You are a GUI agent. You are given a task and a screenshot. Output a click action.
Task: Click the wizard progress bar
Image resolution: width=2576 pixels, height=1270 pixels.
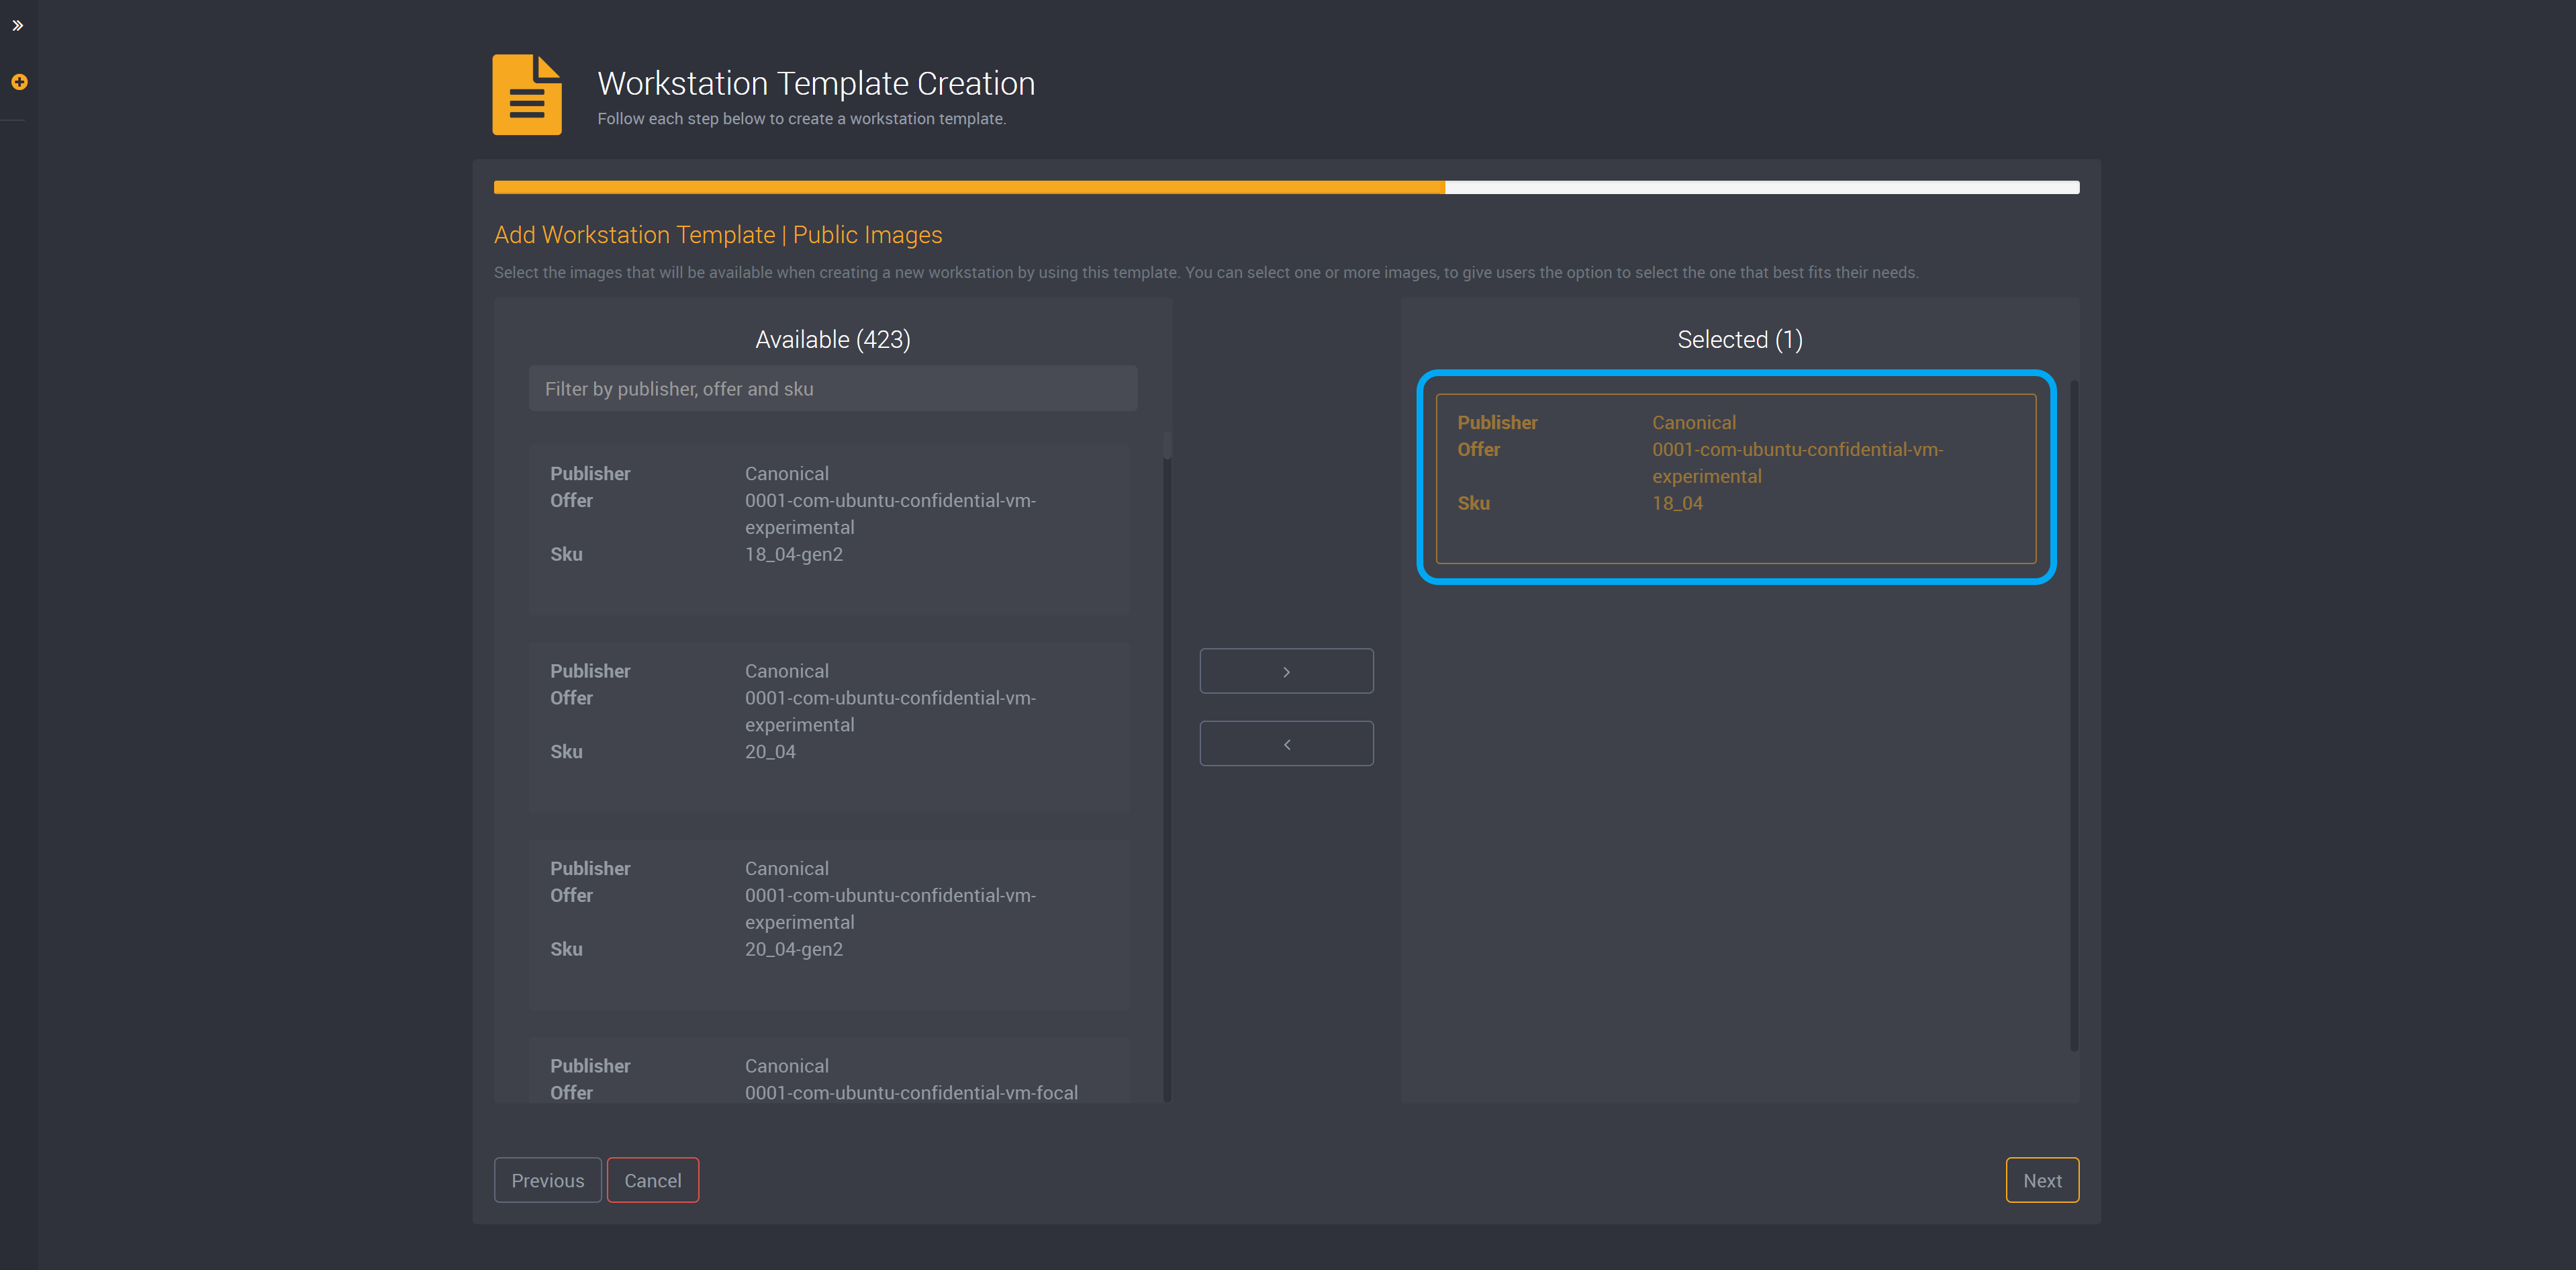[1286, 187]
